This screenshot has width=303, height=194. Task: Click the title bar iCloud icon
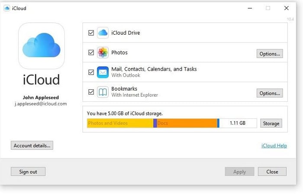pyautogui.click(x=7, y=8)
